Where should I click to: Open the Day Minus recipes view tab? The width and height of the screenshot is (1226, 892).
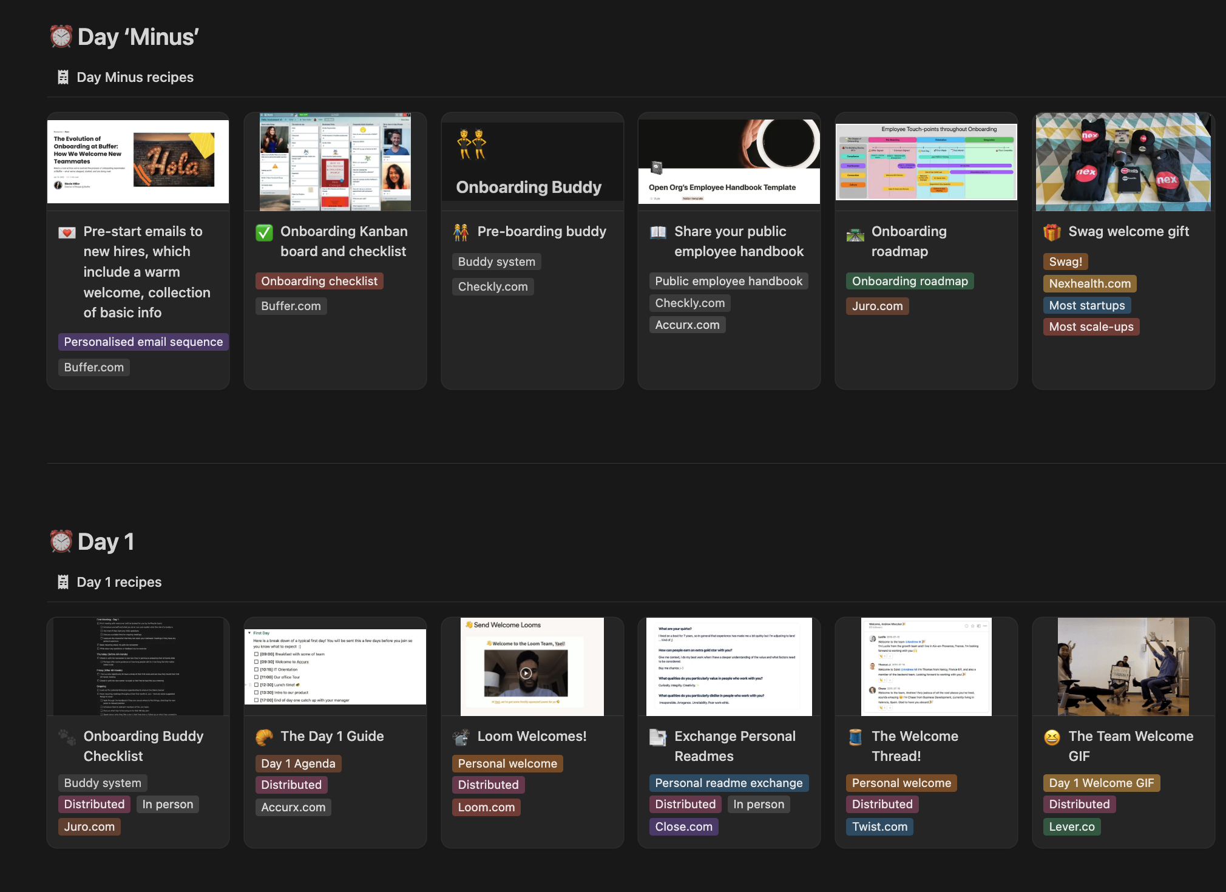pyautogui.click(x=135, y=77)
